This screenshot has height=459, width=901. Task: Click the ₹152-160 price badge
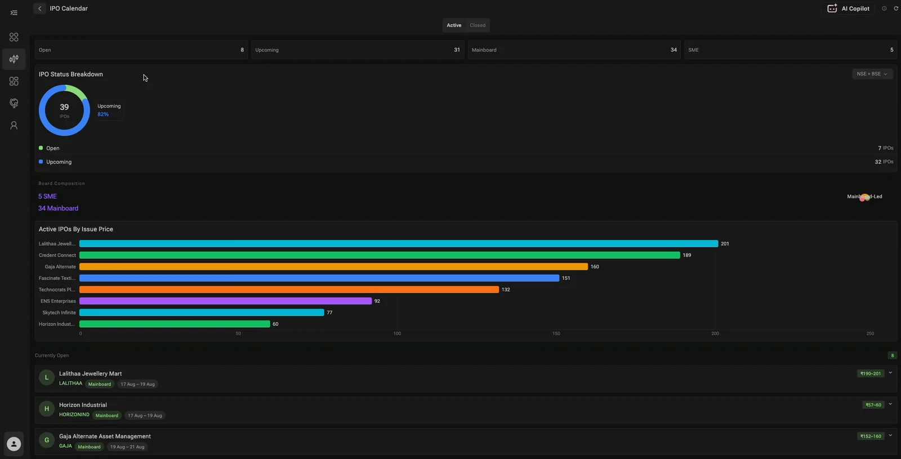click(x=871, y=436)
